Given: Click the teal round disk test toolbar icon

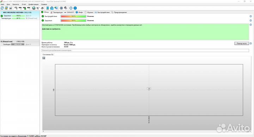Looking at the screenshot, I should pyautogui.click(x=34, y=8).
